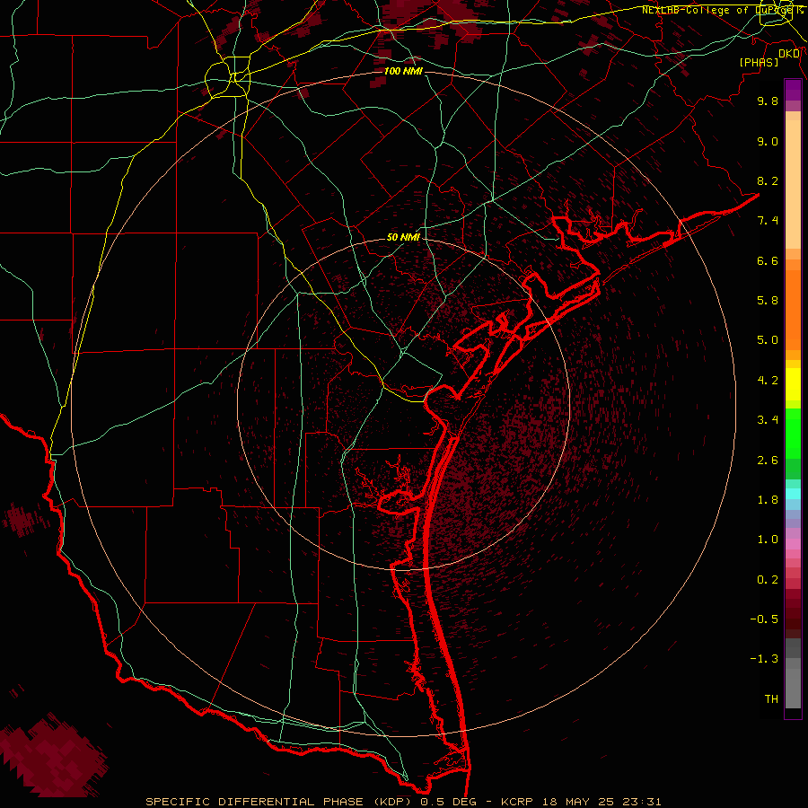The width and height of the screenshot is (808, 808).
Task: Pick the bright yellow band in color scale
Action: 793,384
